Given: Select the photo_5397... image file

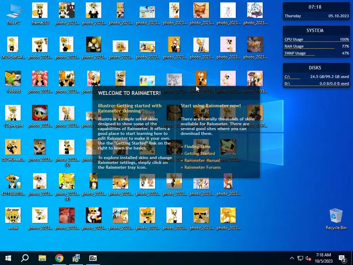Looking at the screenshot, I should click(x=255, y=116).
